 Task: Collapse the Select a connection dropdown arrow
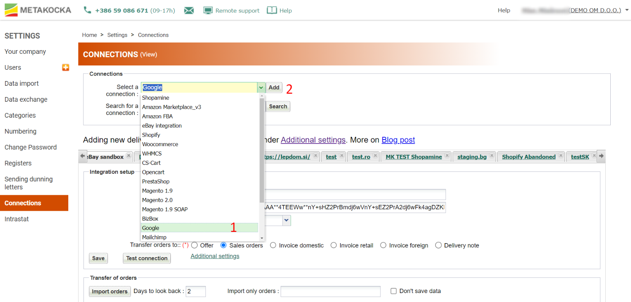coord(261,88)
